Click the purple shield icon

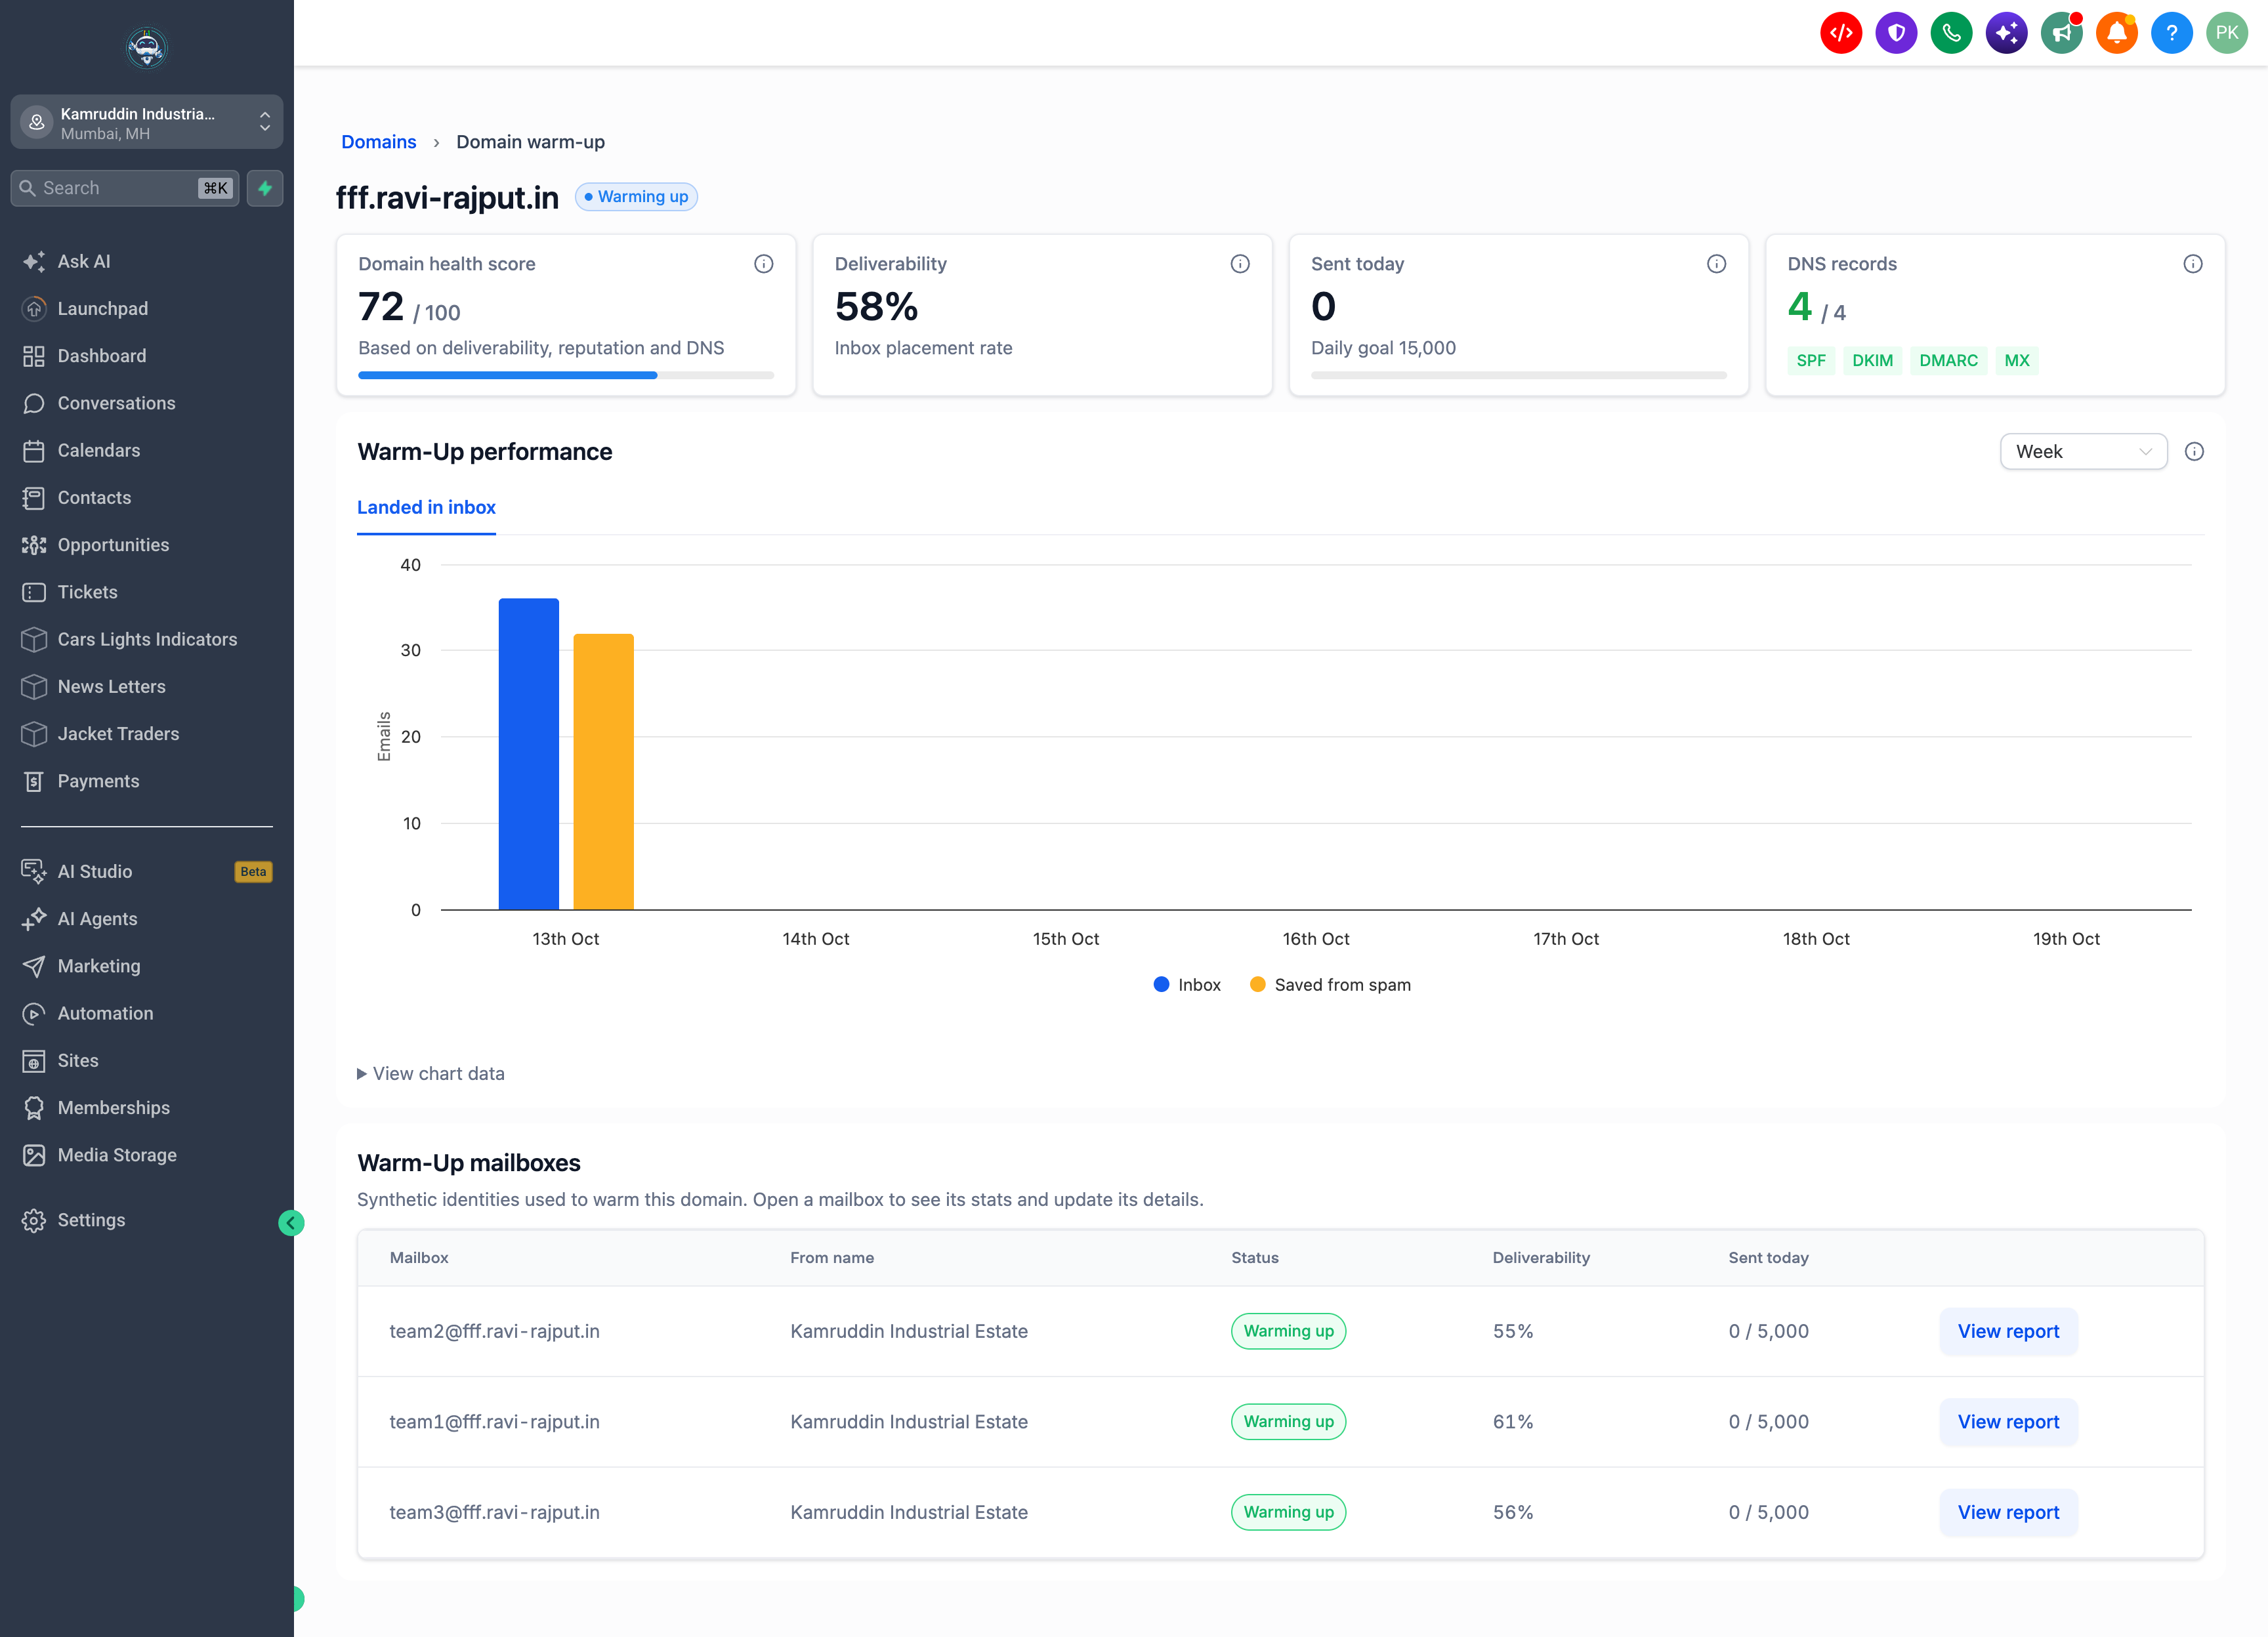click(1896, 33)
